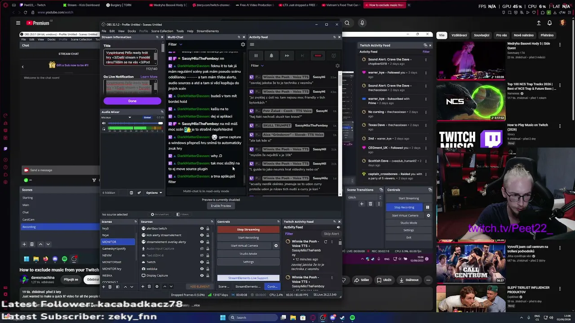Add a new scene with the plus icon
Screen dimensions: 575x323
pyautogui.click(x=104, y=287)
